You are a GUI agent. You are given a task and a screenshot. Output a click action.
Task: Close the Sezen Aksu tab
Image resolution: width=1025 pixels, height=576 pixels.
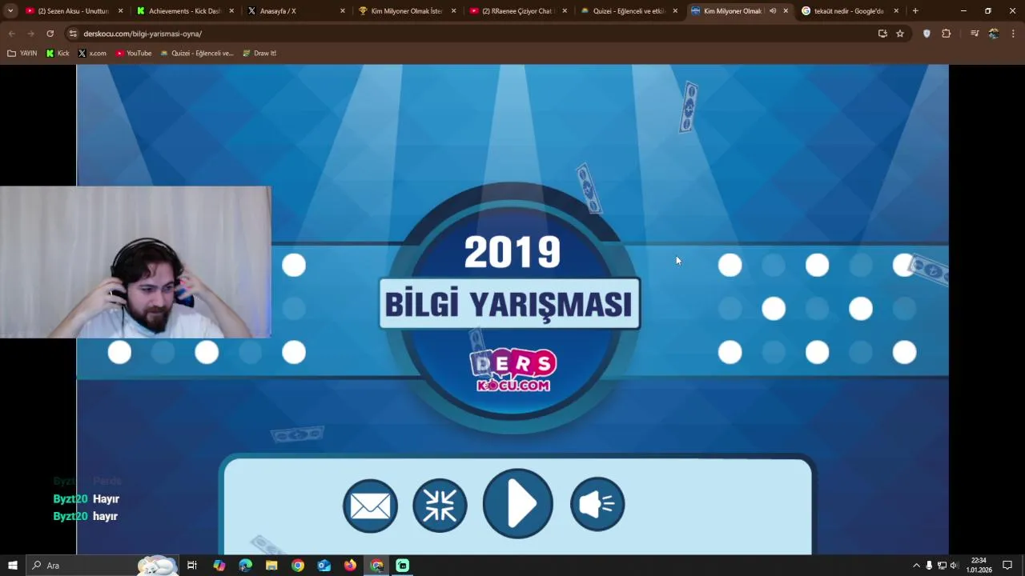pos(121,11)
